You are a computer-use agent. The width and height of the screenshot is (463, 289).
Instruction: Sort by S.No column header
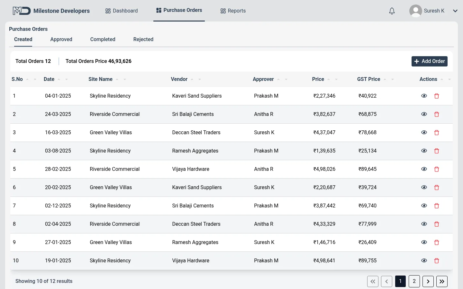coord(24,79)
